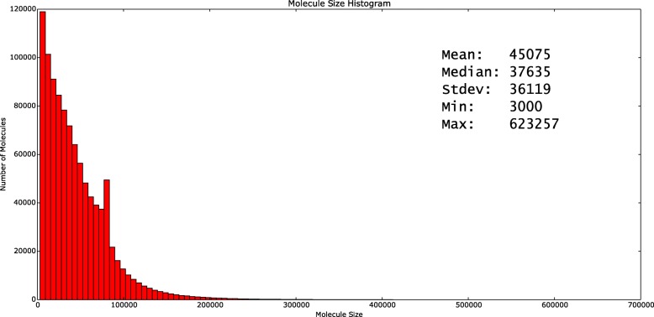
Task: Click the 100000 tick label on the y-axis
Action: (x=22, y=57)
